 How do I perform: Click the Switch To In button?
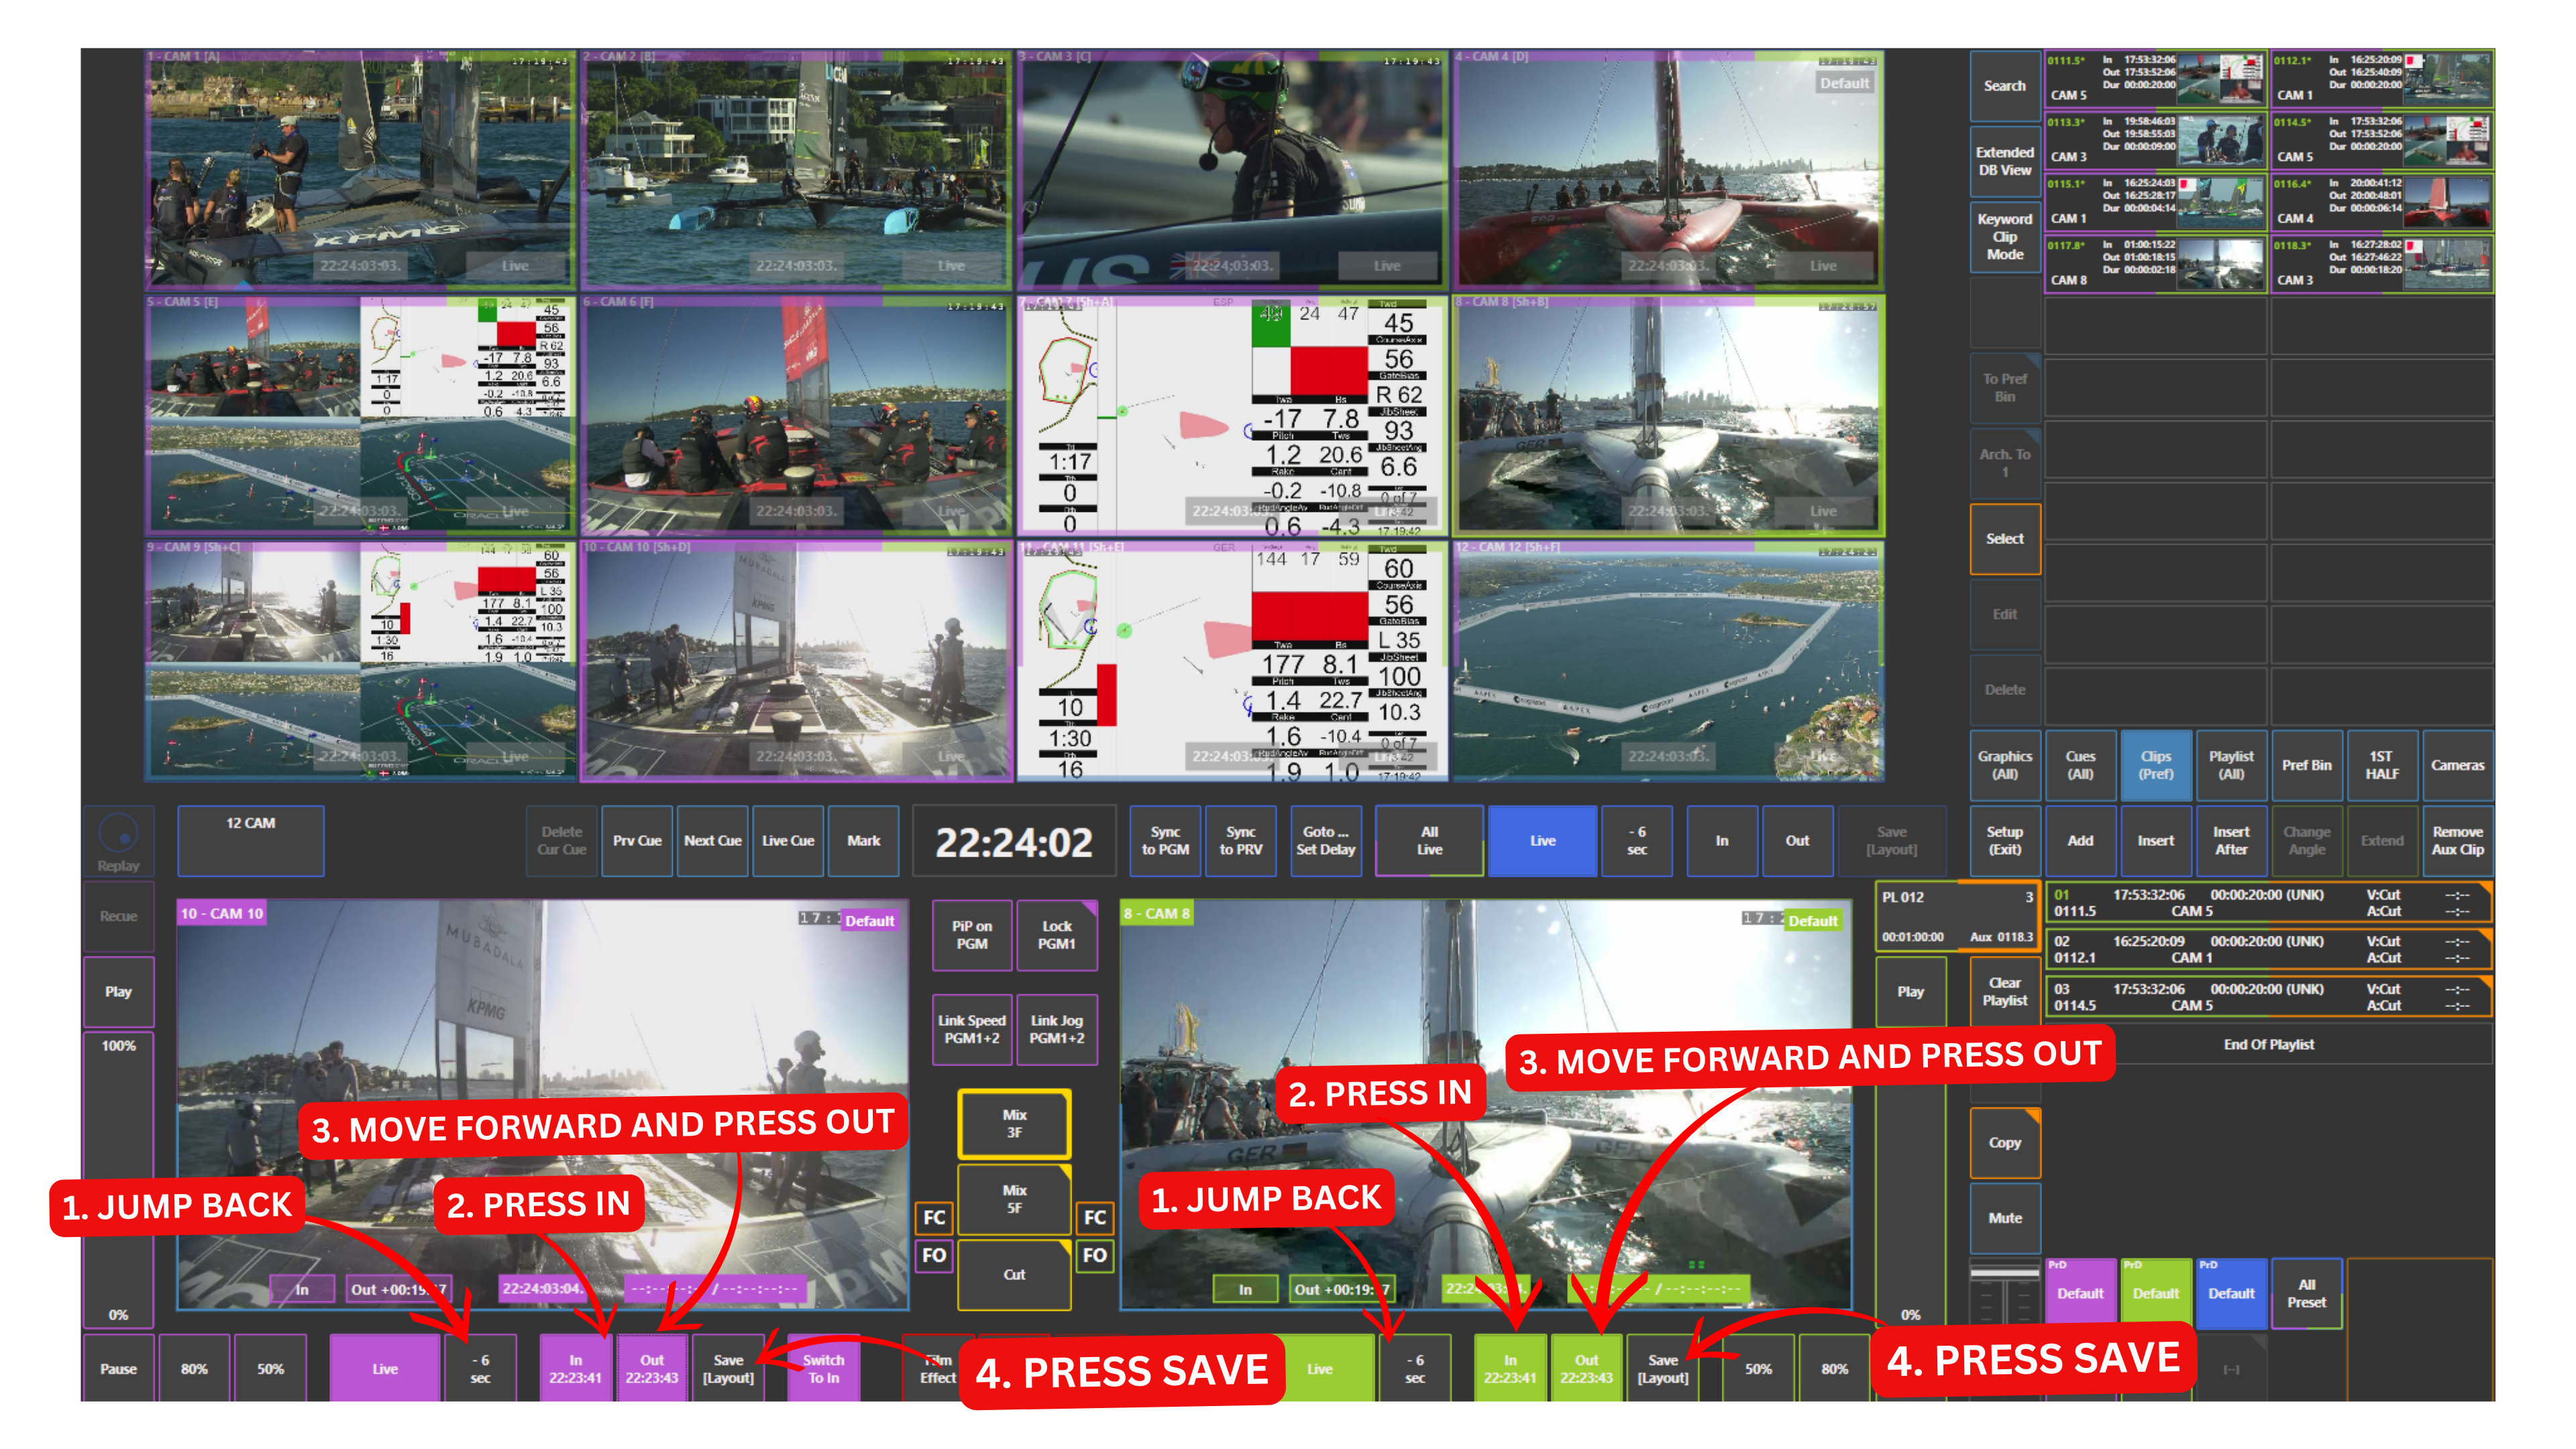point(823,1369)
